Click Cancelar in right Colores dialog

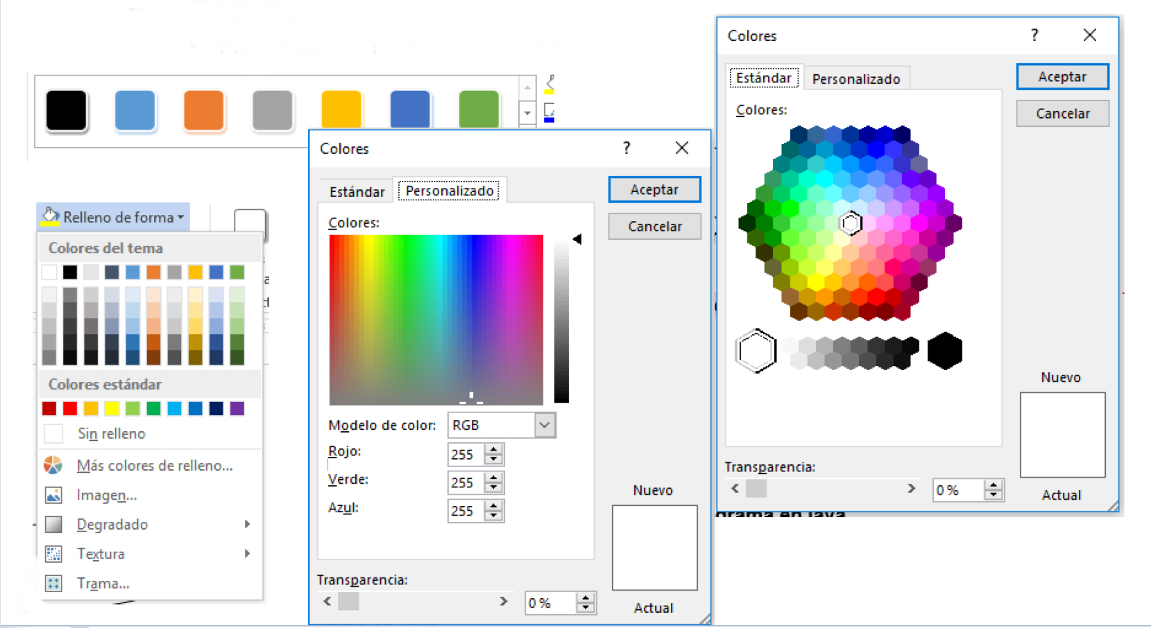pyautogui.click(x=1062, y=113)
